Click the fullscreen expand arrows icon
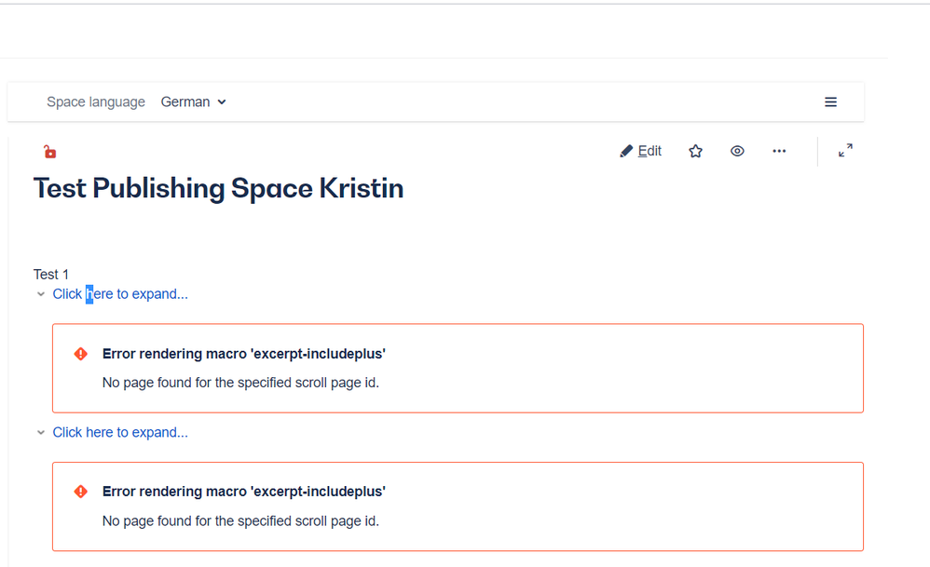 pyautogui.click(x=845, y=150)
